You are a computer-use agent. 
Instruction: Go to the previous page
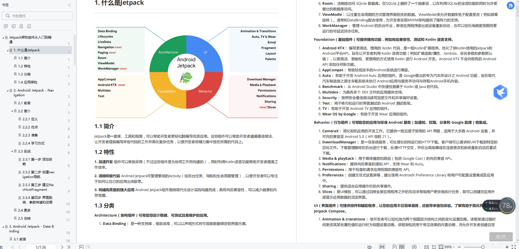[20, 247]
